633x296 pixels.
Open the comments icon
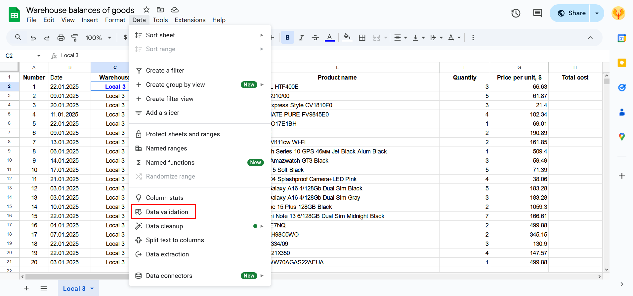point(537,13)
